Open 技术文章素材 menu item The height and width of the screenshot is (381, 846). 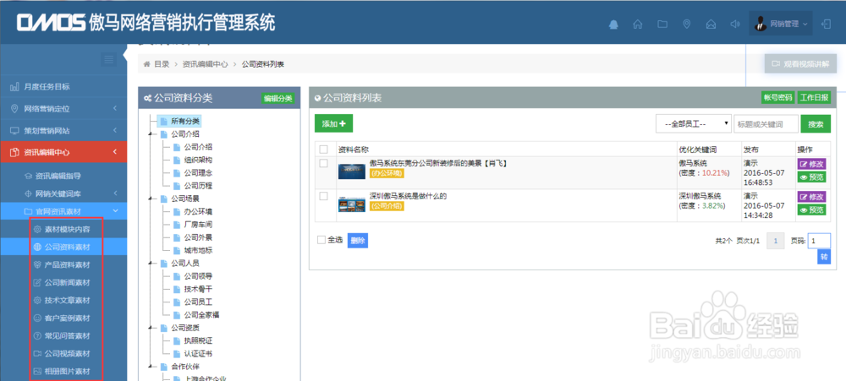(63, 300)
